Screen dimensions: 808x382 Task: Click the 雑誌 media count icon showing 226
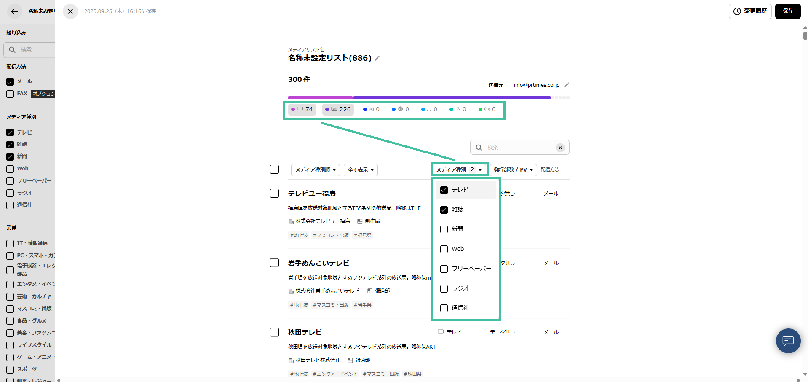pyautogui.click(x=337, y=109)
